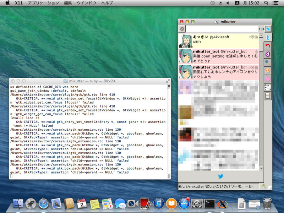The image size is (284, 213).
Task: Clear the post box with X button
Action: pyautogui.click(x=182, y=29)
